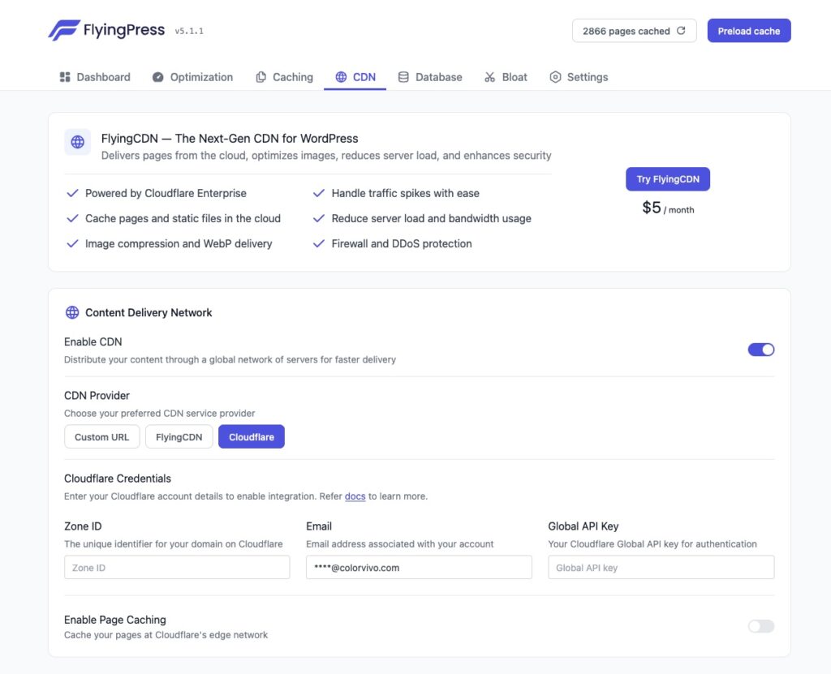The image size is (831, 674).
Task: Focus the Zone ID input field
Action: [x=177, y=568]
